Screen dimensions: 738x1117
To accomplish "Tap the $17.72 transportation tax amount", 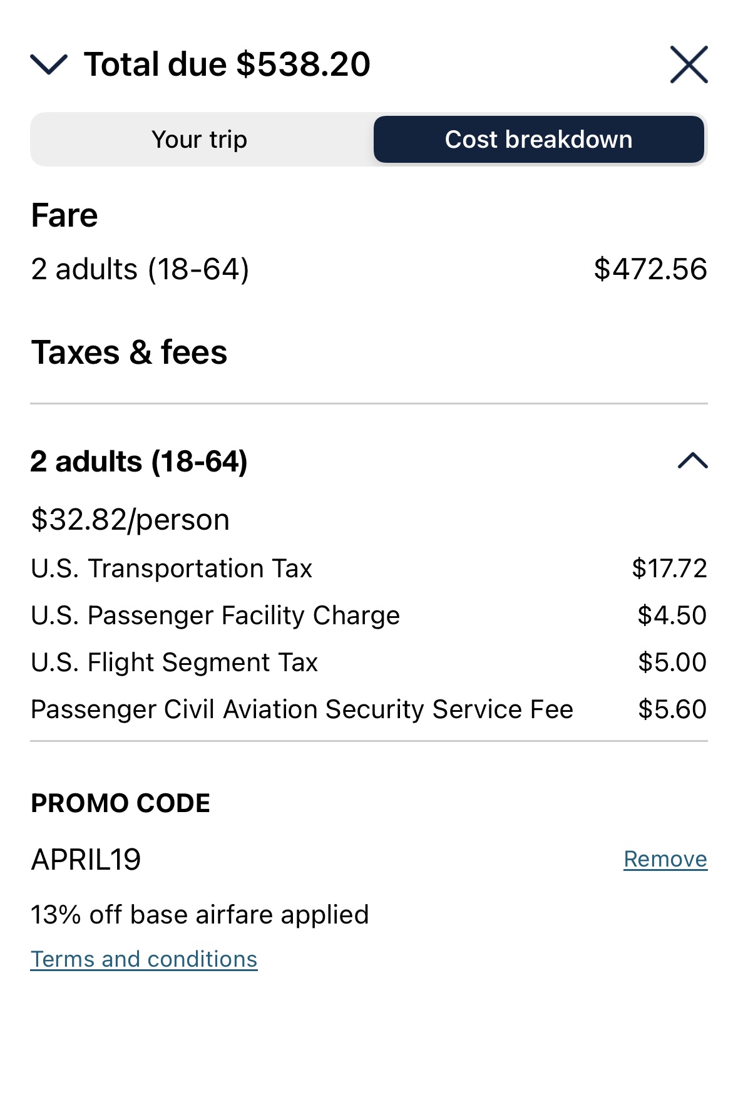I will coord(669,569).
